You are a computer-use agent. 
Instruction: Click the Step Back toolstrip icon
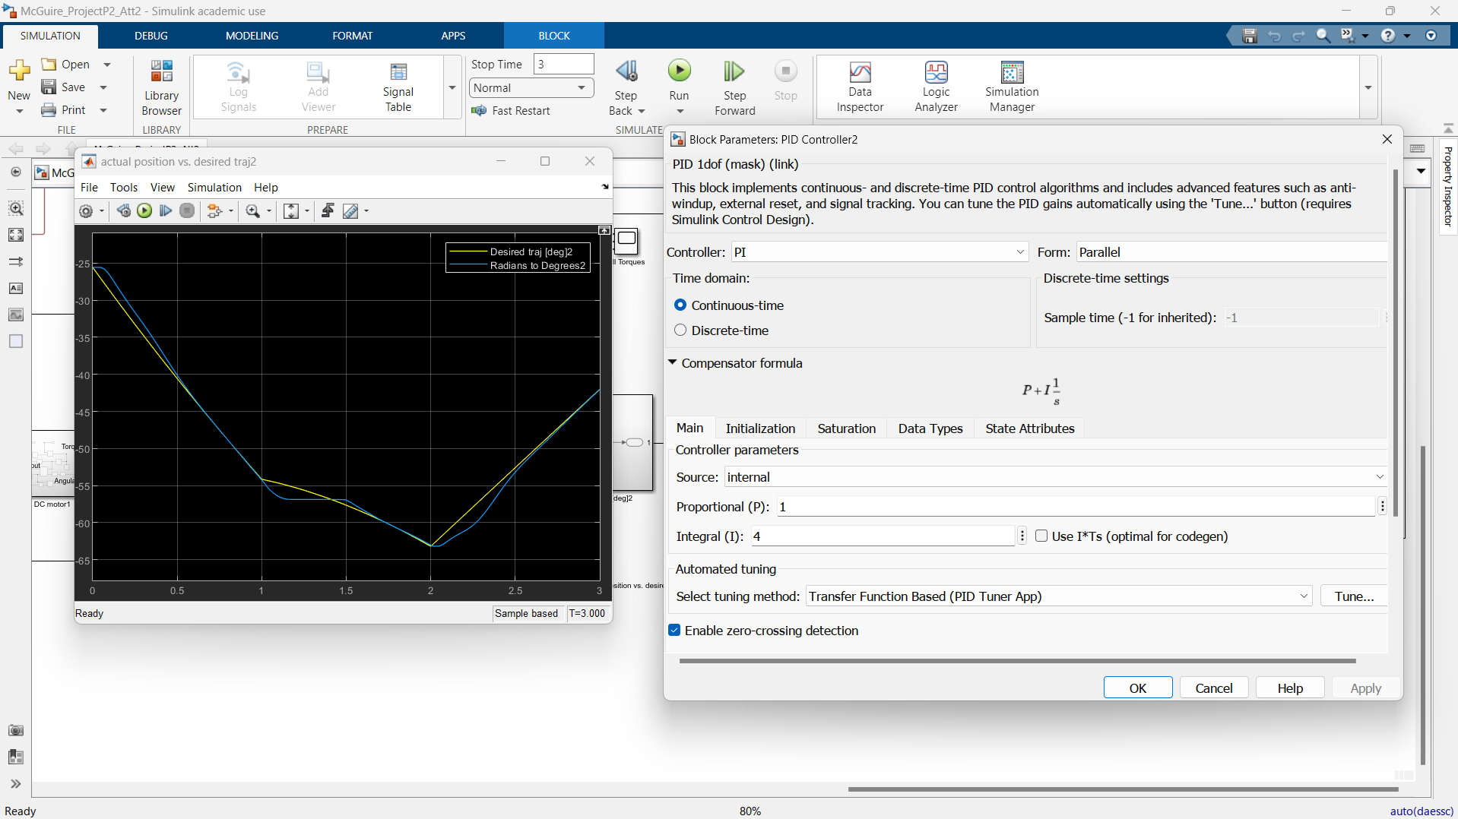coord(626,71)
